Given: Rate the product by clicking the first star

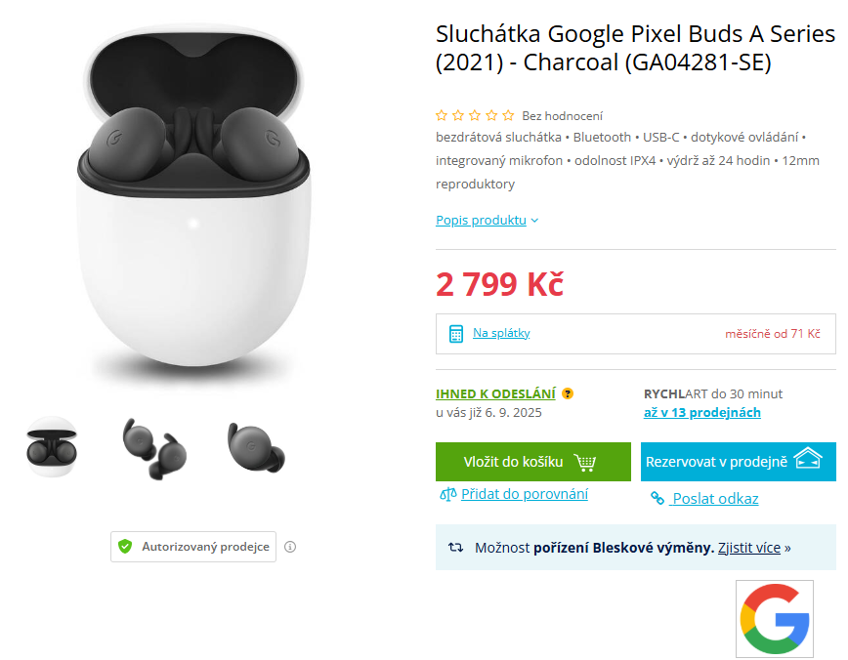Looking at the screenshot, I should [441, 114].
